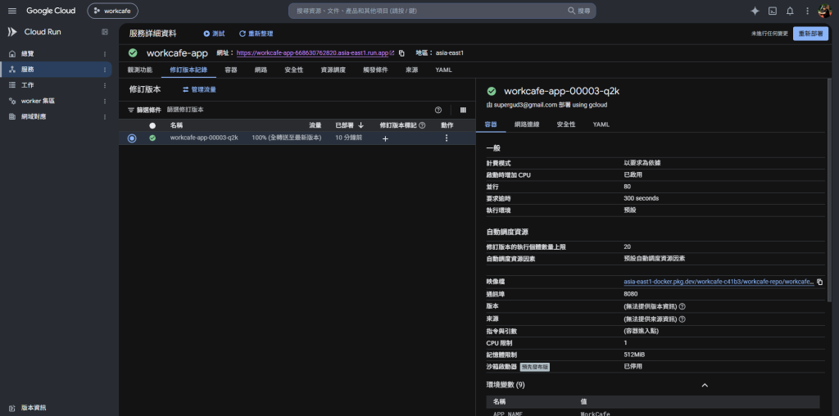Select revision panel YAML tab
This screenshot has height=416, width=839.
[x=601, y=124]
